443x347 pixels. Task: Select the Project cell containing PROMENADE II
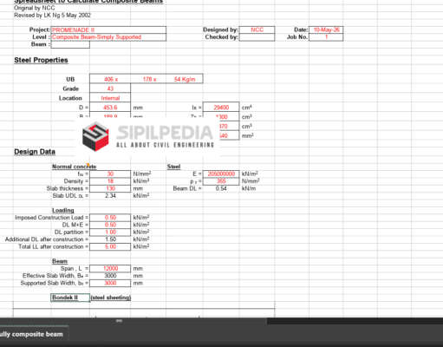[108, 30]
